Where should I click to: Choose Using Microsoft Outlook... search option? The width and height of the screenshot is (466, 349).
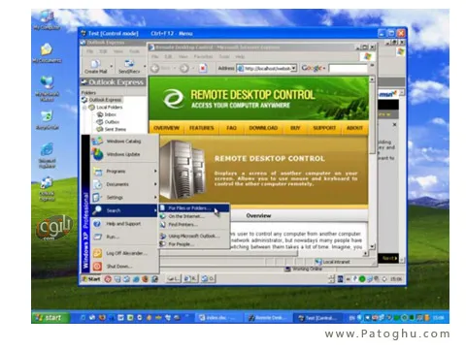[x=194, y=236]
